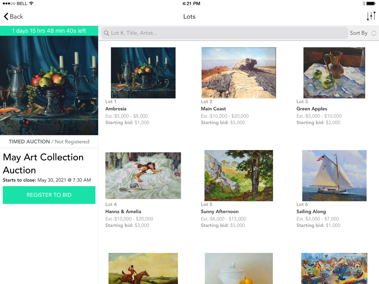
Task: Click REGISTER TO BID button
Action: (x=49, y=195)
